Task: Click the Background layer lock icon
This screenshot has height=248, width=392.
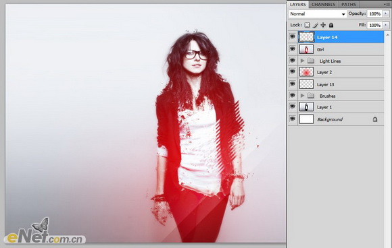Action: tap(375, 119)
